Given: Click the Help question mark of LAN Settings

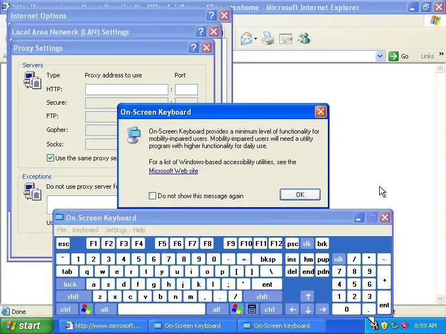Looking at the screenshot, I should coord(201,32).
